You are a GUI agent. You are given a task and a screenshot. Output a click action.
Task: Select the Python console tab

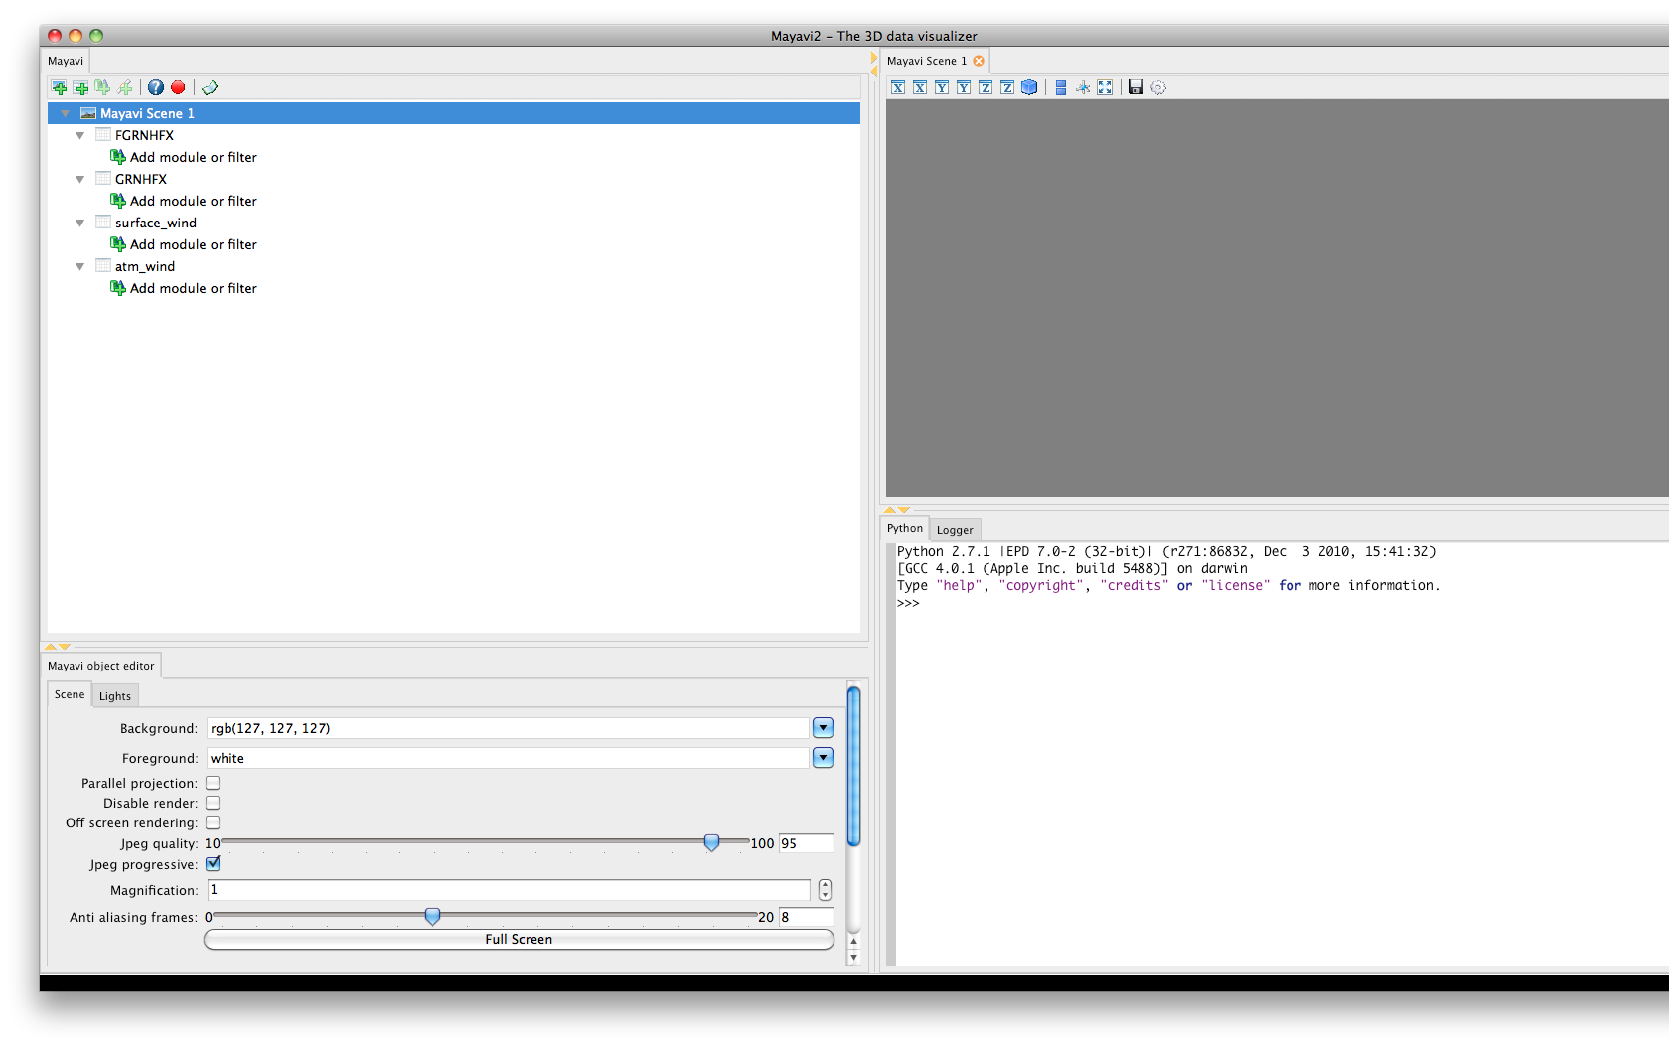(905, 528)
